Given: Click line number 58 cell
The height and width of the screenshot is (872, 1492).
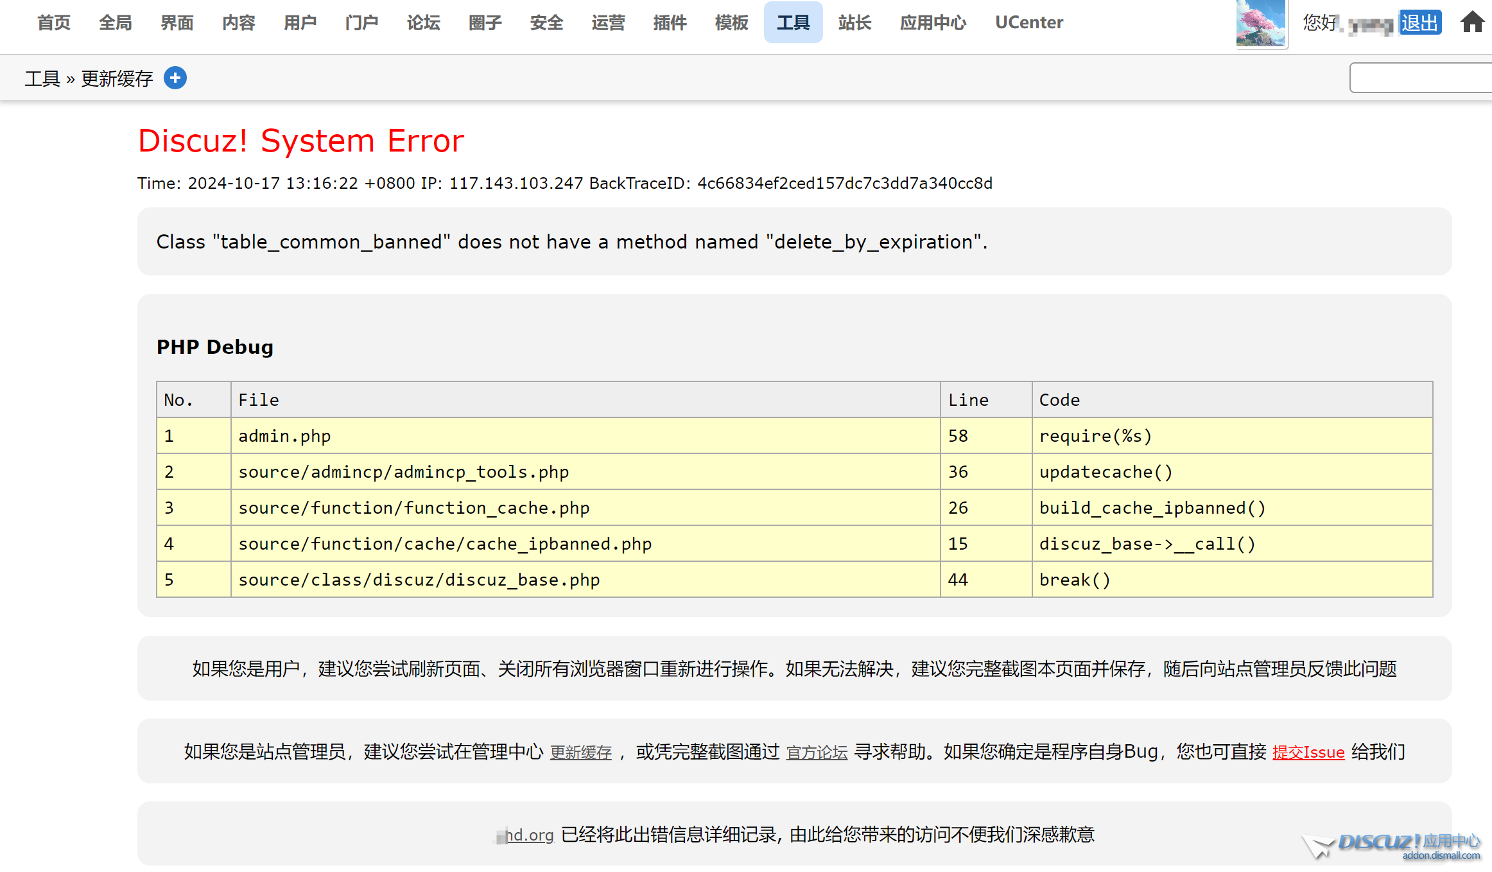Looking at the screenshot, I should pyautogui.click(x=986, y=436).
